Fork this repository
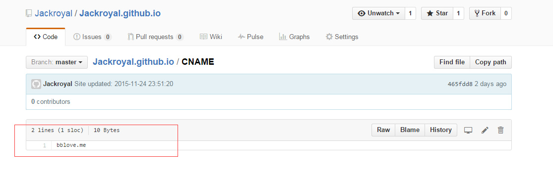 coord(485,13)
